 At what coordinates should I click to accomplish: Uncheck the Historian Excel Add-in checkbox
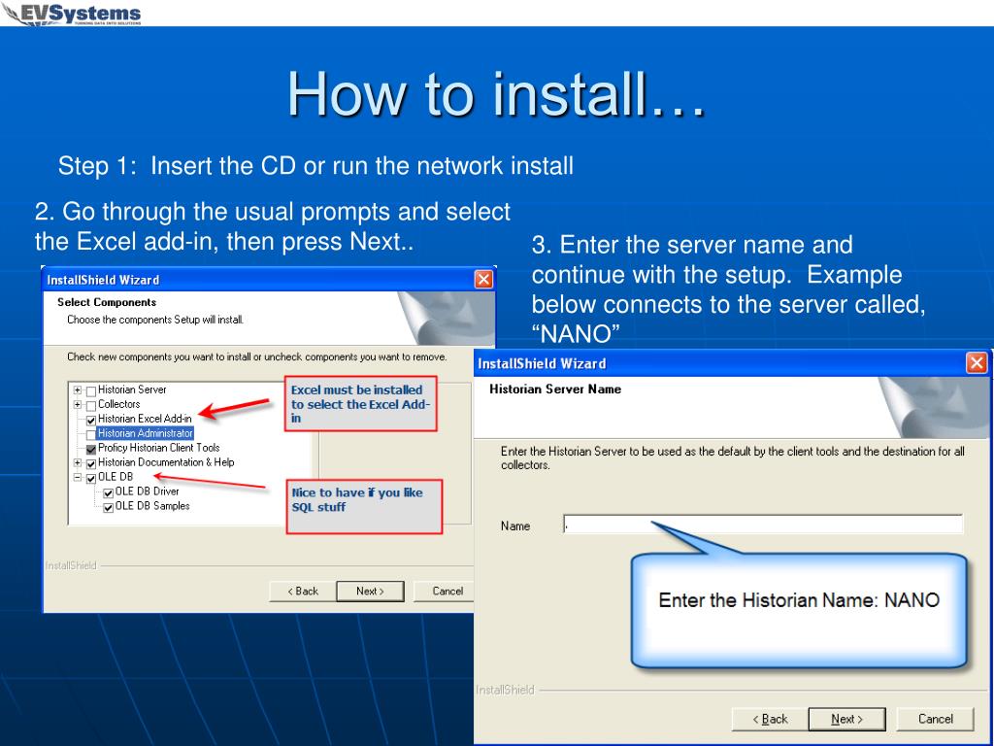[91, 420]
